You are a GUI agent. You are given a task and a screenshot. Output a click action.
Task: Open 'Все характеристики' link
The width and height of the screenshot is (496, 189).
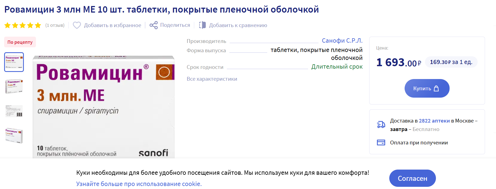click(212, 79)
